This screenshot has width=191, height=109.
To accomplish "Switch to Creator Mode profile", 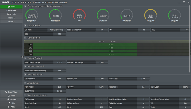I will click(x=11, y=11).
